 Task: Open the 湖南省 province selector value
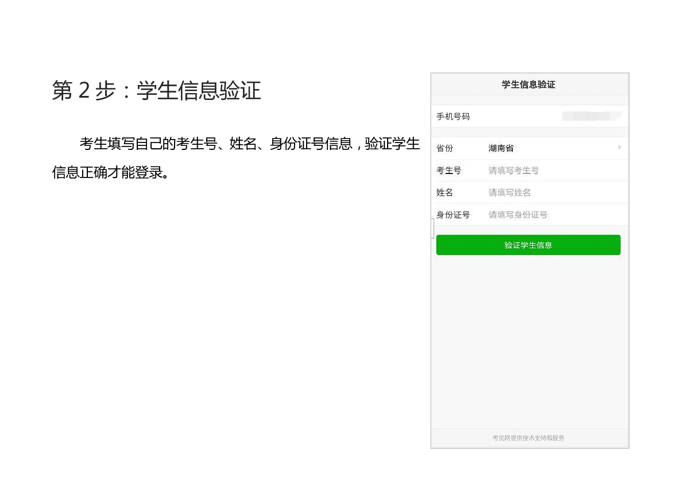501,148
